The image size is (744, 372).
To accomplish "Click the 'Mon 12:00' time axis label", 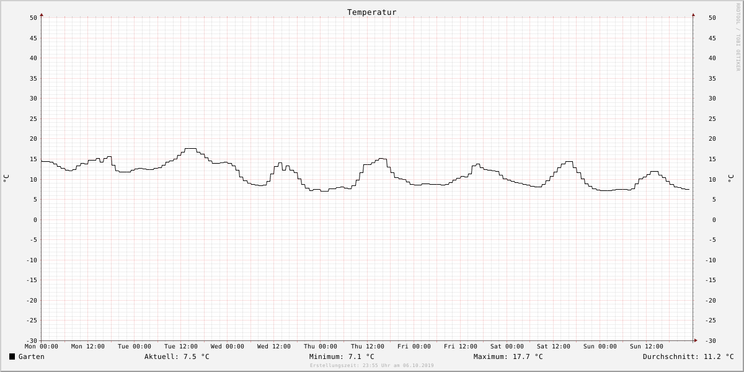I will pos(88,347).
